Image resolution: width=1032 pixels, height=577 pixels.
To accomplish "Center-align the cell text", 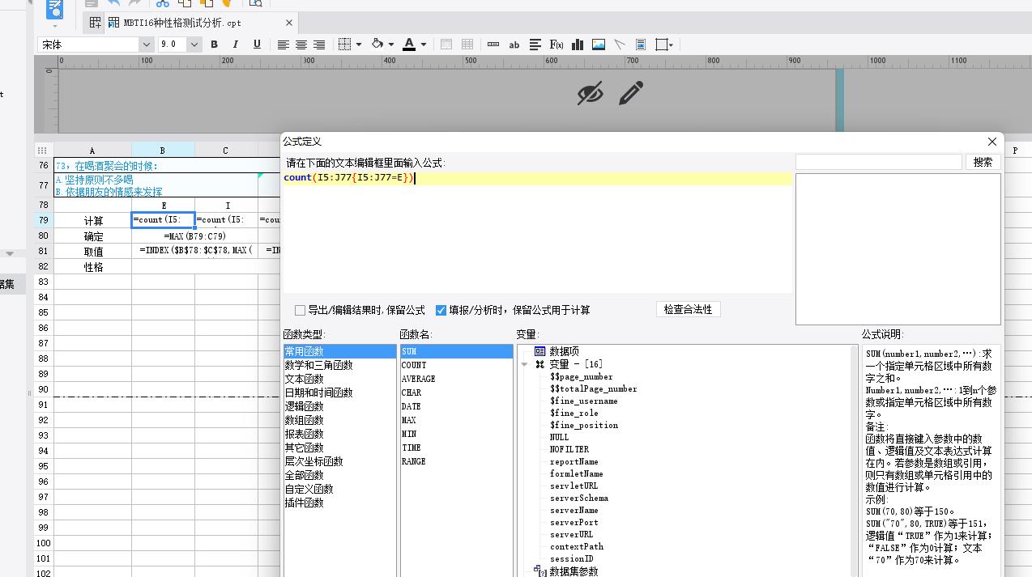I will 301,45.
